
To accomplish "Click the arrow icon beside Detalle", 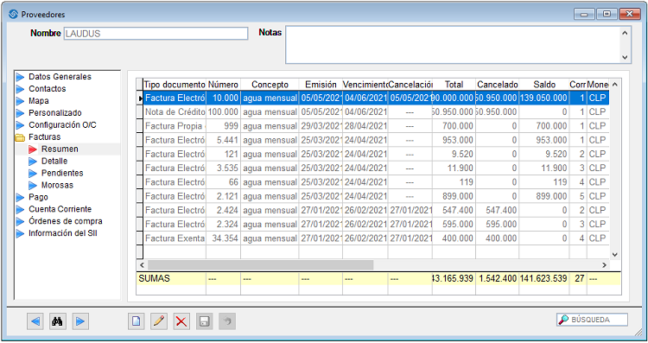I will (33, 162).
